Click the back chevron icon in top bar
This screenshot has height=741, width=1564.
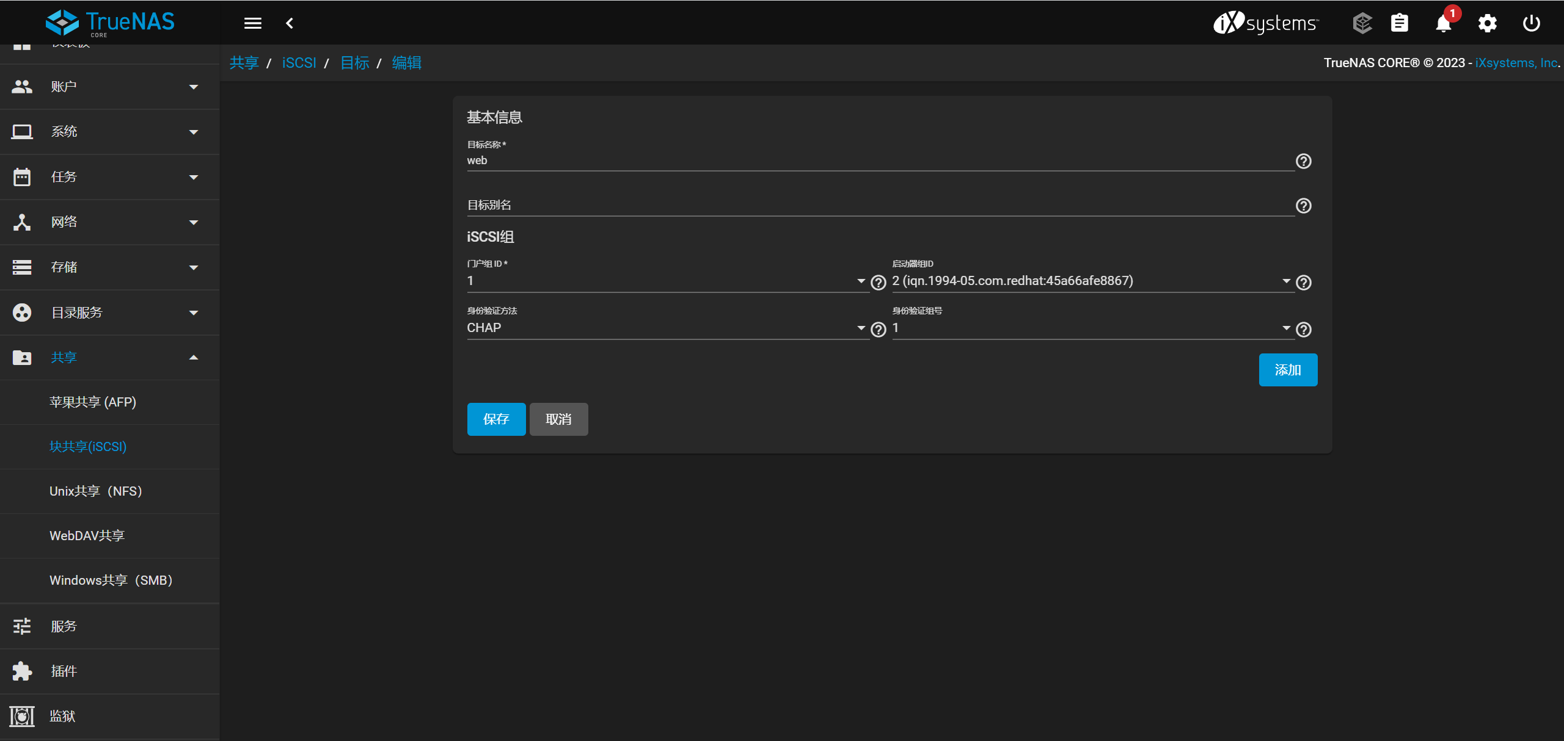tap(290, 23)
